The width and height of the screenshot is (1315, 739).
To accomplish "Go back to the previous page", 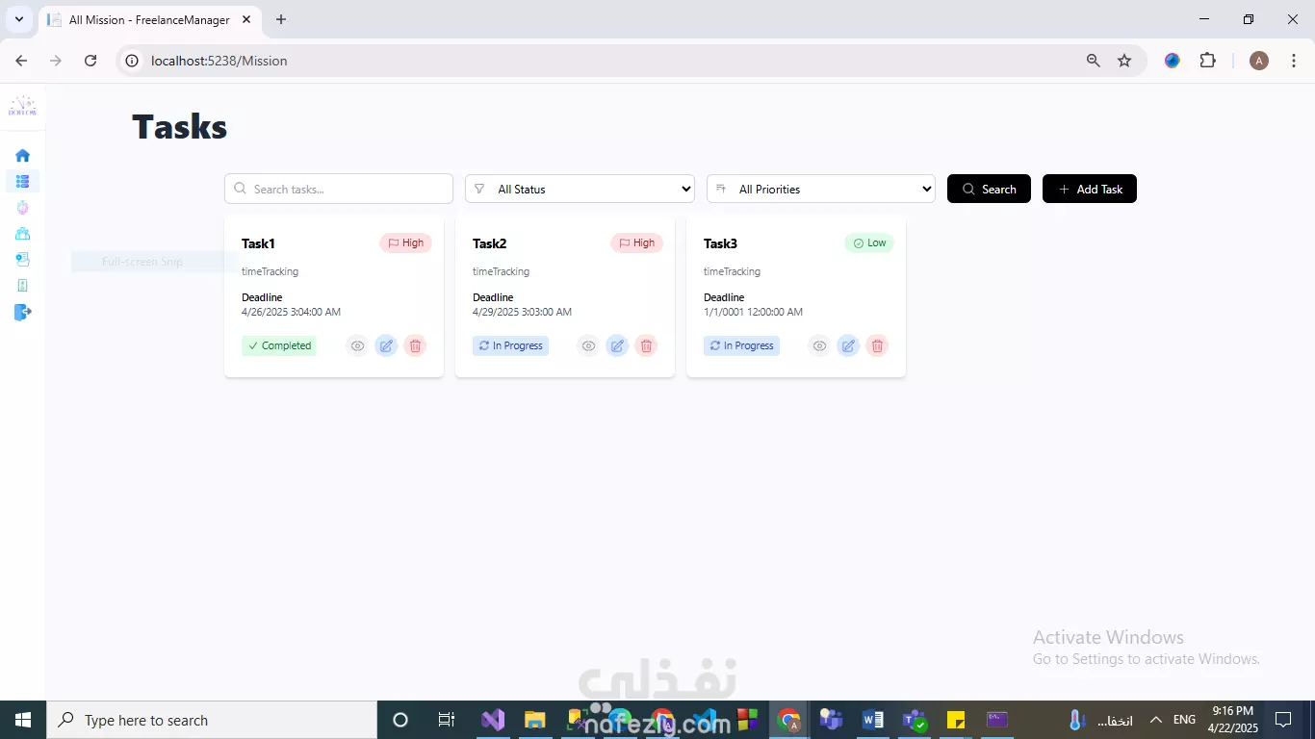I will tap(21, 61).
